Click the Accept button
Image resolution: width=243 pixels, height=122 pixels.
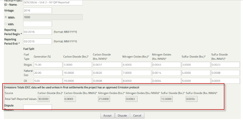click(x=107, y=116)
